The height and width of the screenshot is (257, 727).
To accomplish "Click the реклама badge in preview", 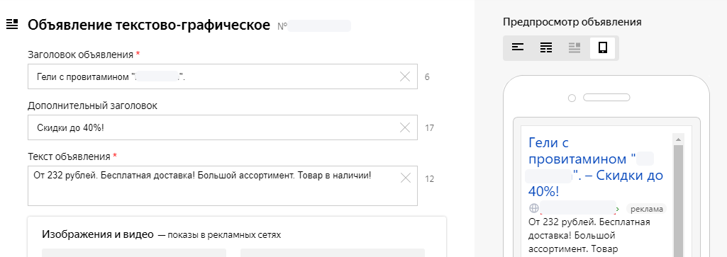I will [646, 209].
